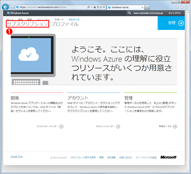Viewport: 191px width, 174px height.
Task: Click the Windows Azure logo
Action: (18, 13)
